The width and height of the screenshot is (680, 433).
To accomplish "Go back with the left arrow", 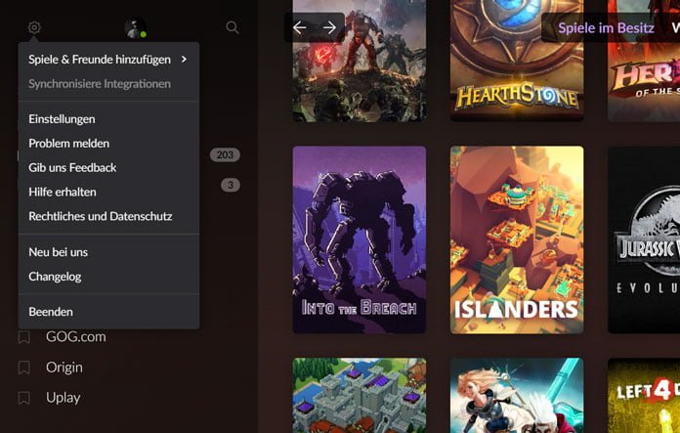I will point(300,27).
